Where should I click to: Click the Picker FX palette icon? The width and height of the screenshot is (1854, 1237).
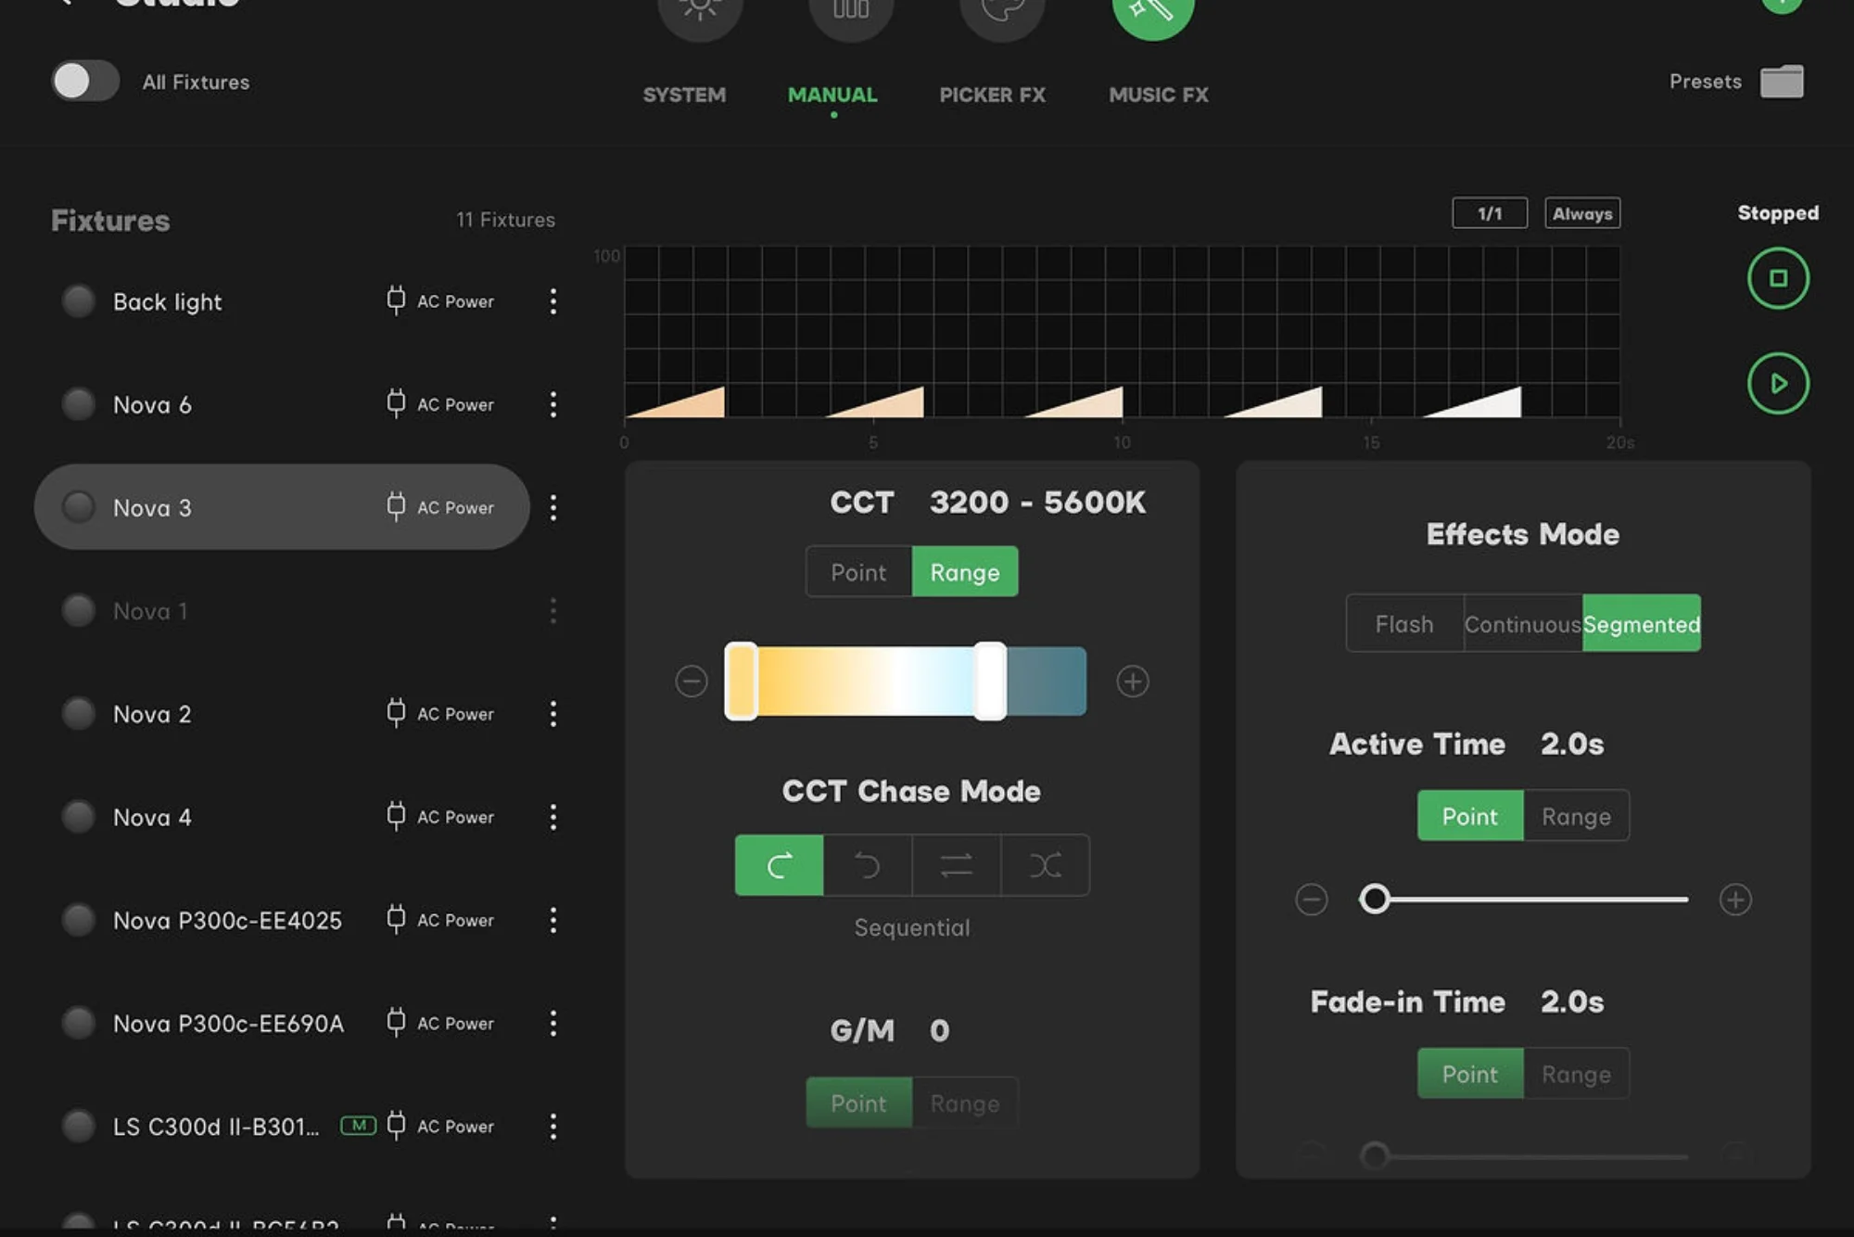1002,9
